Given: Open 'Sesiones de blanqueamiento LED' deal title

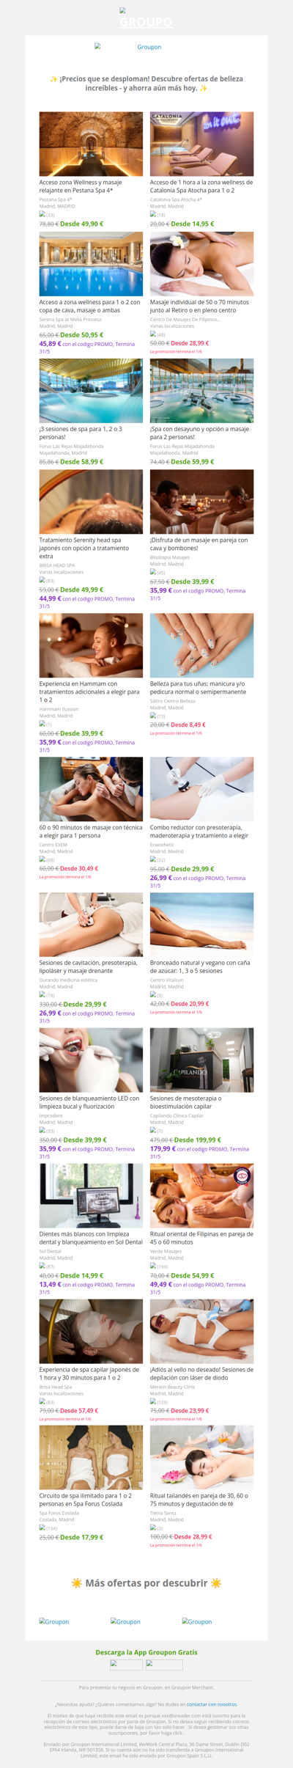Looking at the screenshot, I should click(x=89, y=1102).
